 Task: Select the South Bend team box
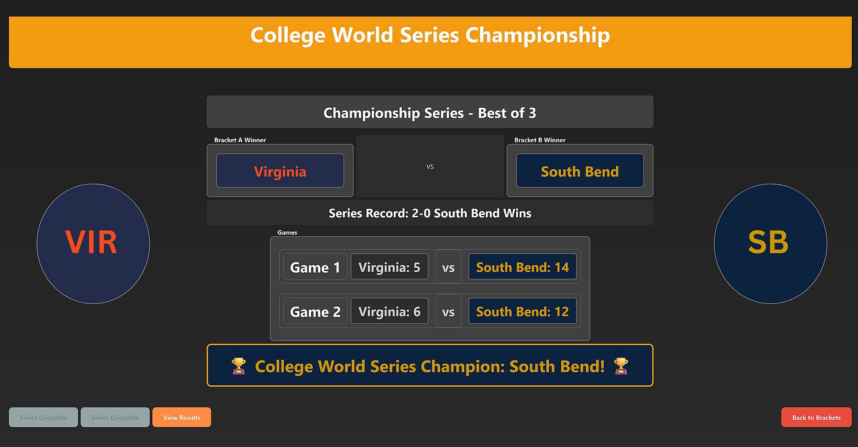[x=580, y=171]
